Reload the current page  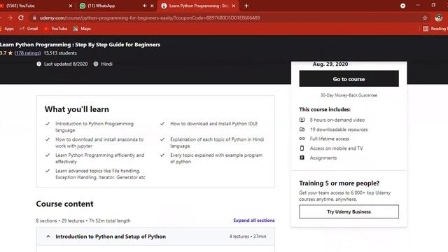(21, 17)
